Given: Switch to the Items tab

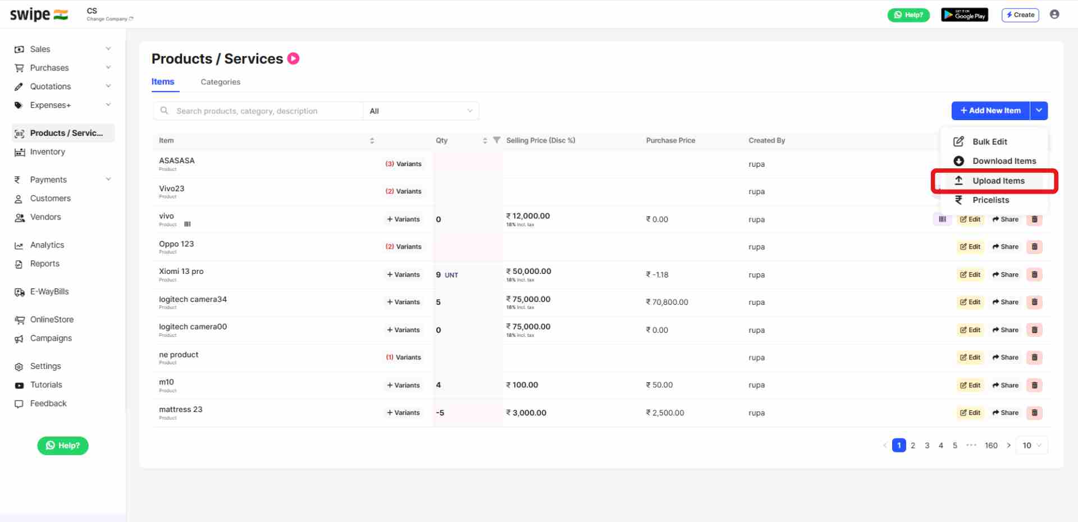Looking at the screenshot, I should [x=163, y=82].
